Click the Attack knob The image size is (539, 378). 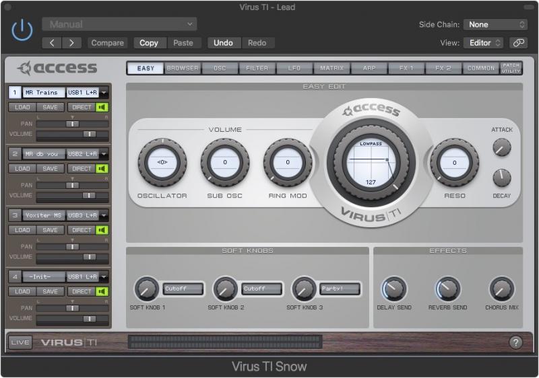(502, 147)
